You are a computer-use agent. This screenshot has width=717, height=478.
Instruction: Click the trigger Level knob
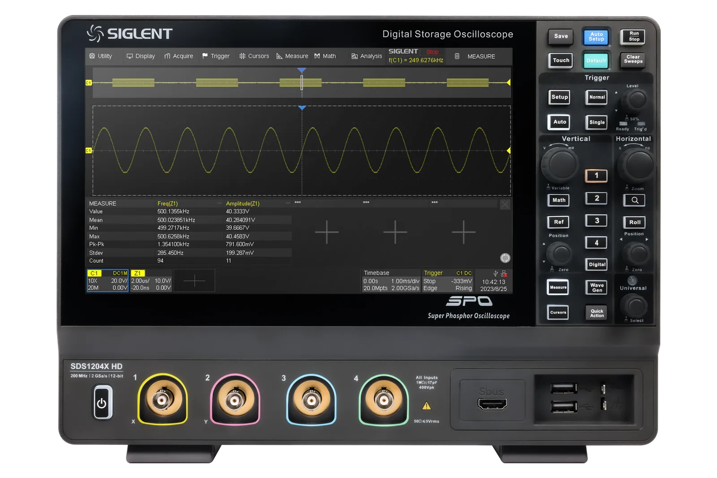pyautogui.click(x=636, y=99)
